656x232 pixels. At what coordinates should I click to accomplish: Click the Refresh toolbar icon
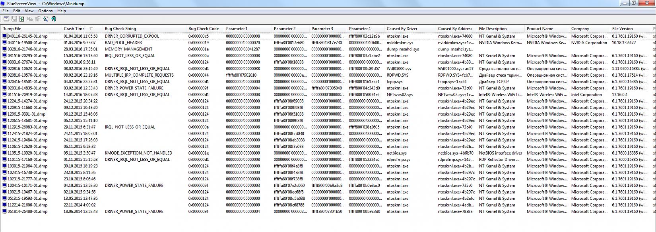pos(22,19)
